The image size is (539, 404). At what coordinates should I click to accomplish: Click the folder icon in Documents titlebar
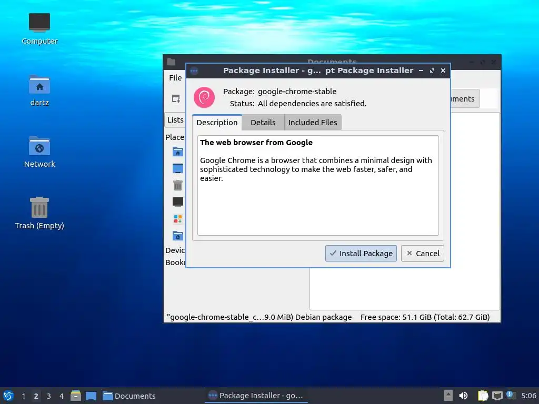point(171,62)
